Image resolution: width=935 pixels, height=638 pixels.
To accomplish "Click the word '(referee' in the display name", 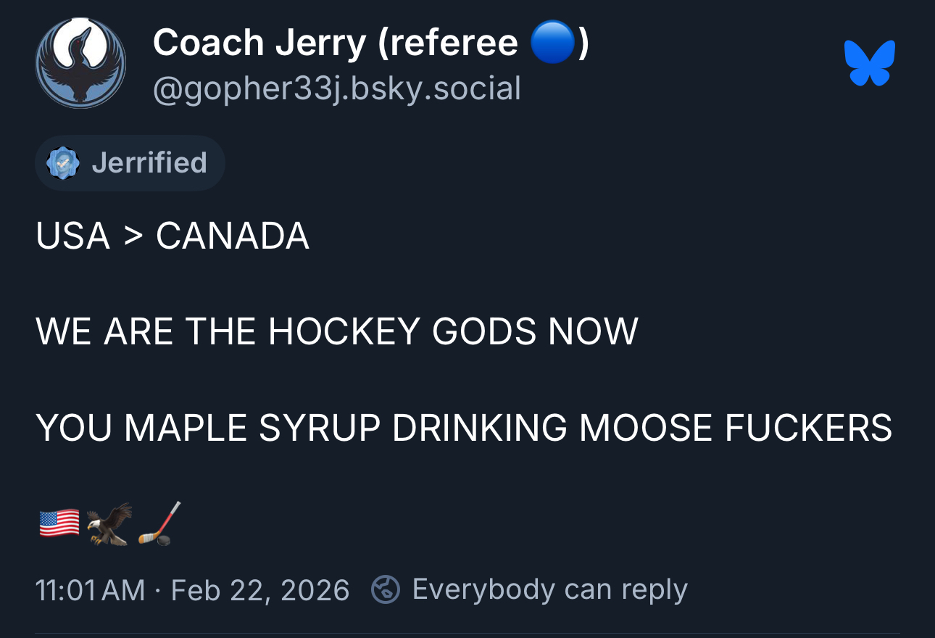I will point(447,43).
